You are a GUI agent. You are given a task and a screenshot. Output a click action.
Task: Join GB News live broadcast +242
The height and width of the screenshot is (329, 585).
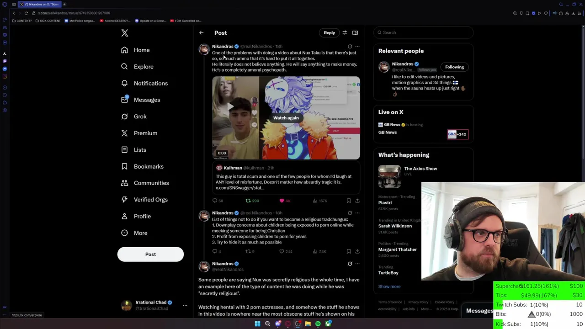(457, 134)
